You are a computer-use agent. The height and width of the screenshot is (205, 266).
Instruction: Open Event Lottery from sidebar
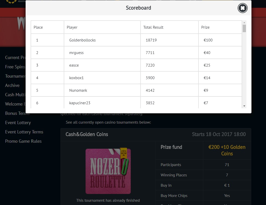pyautogui.click(x=18, y=123)
